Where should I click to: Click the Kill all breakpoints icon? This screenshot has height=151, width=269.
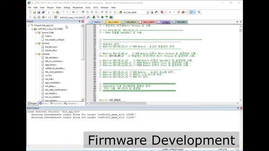pyautogui.click(x=183, y=12)
